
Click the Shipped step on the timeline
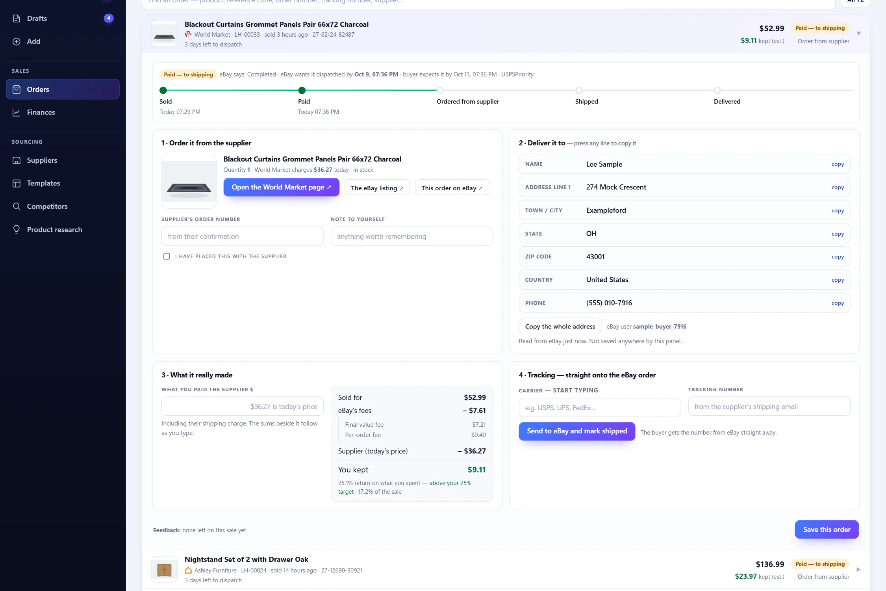pyautogui.click(x=579, y=91)
